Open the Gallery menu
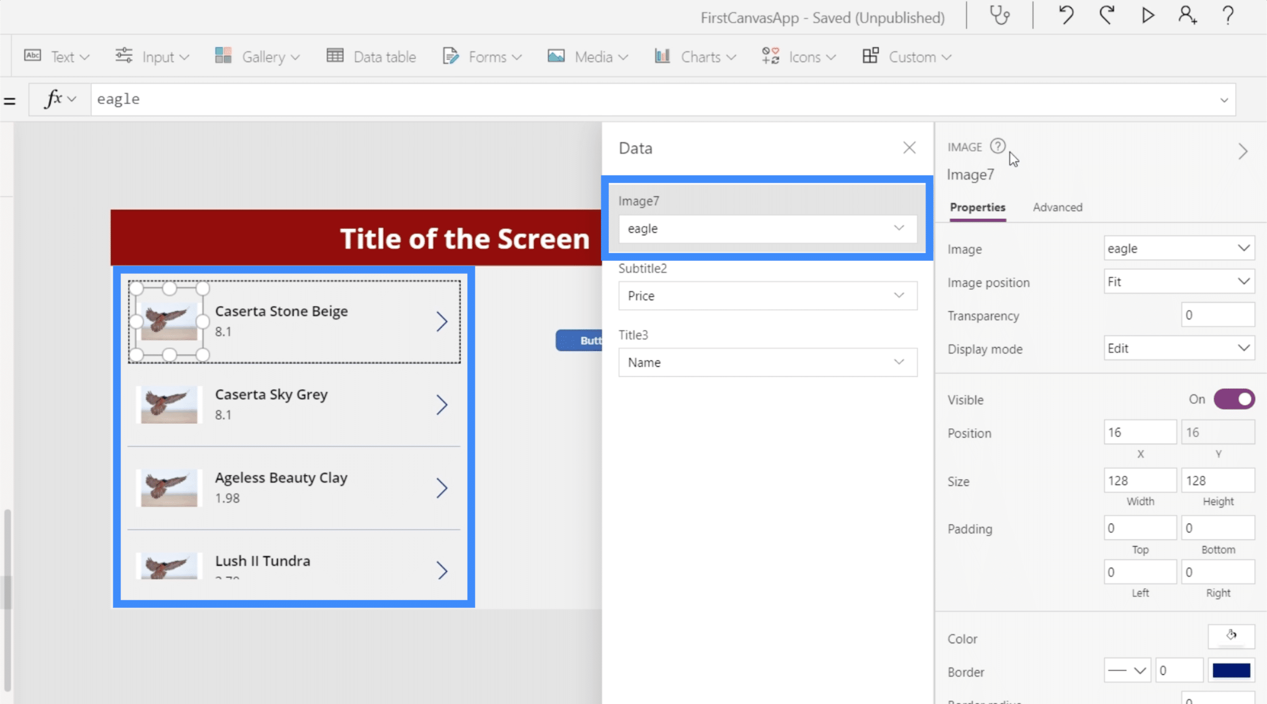 [257, 56]
